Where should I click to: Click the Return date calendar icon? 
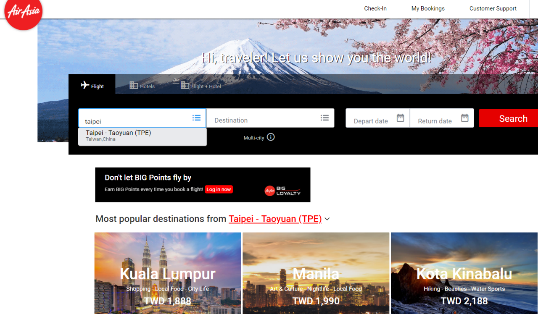pyautogui.click(x=465, y=118)
